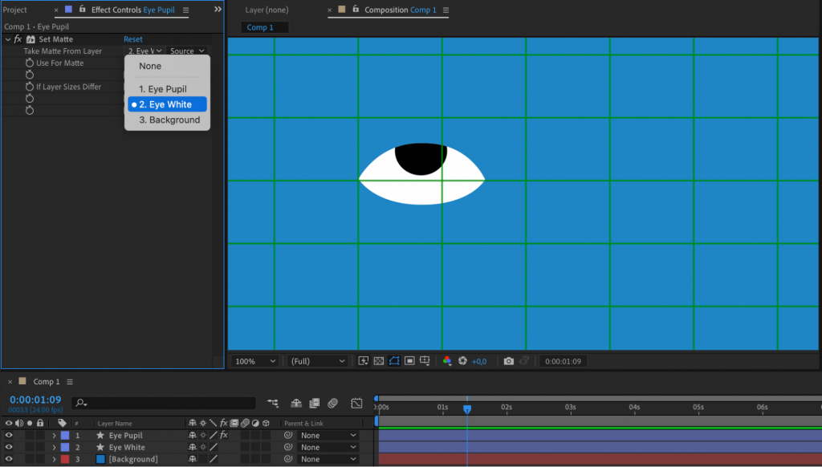The width and height of the screenshot is (822, 467).
Task: Hide the Eye White layer
Action: (9, 447)
